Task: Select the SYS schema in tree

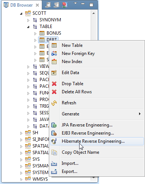Action: coord(36,159)
